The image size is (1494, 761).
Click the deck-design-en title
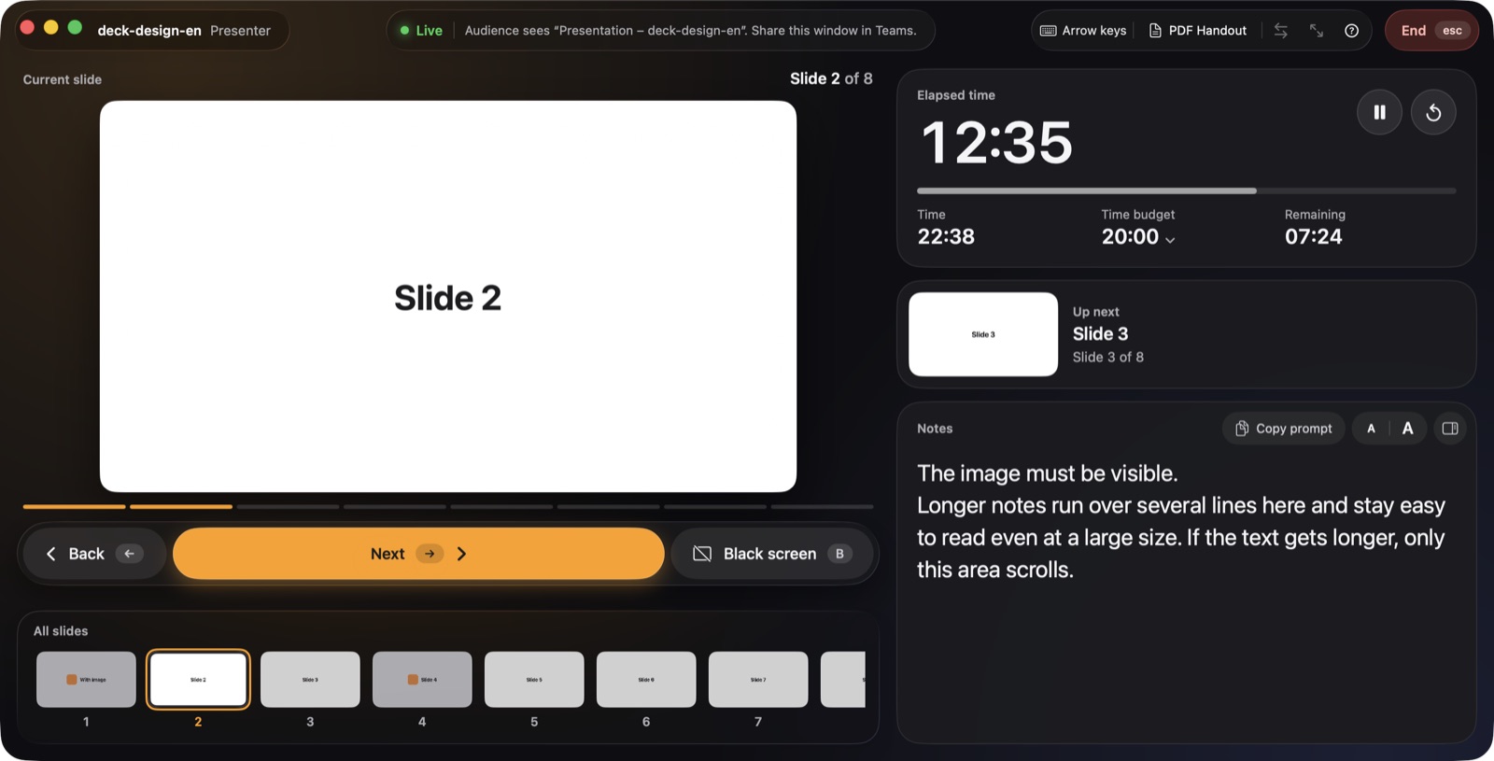point(149,31)
